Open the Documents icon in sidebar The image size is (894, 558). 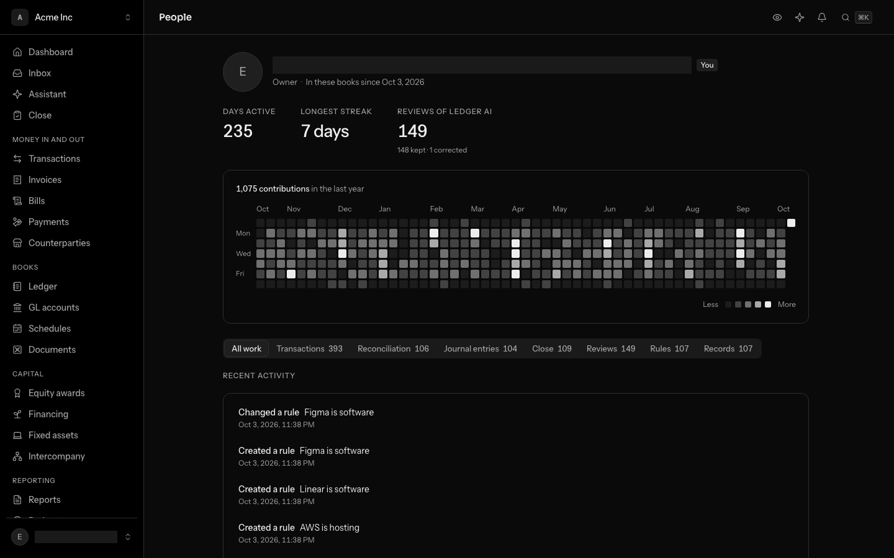[x=17, y=350]
